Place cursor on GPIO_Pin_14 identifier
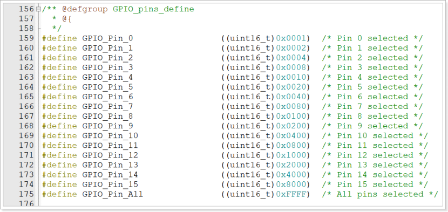448x212 pixels. pyautogui.click(x=110, y=175)
